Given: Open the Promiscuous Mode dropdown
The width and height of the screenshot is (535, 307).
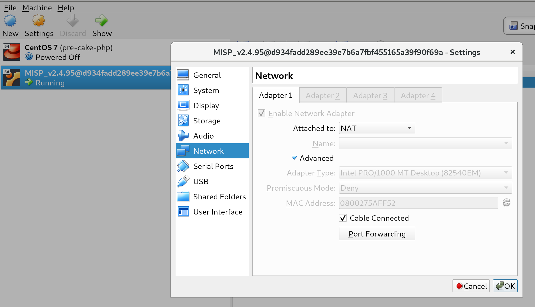Looking at the screenshot, I should pyautogui.click(x=425, y=188).
